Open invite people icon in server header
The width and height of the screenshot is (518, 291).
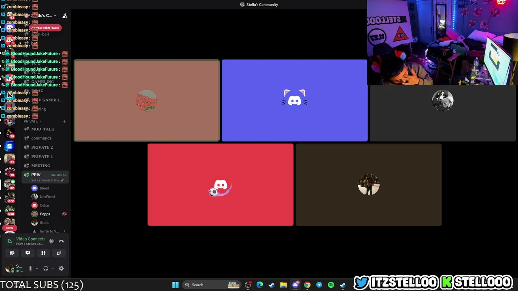65,15
